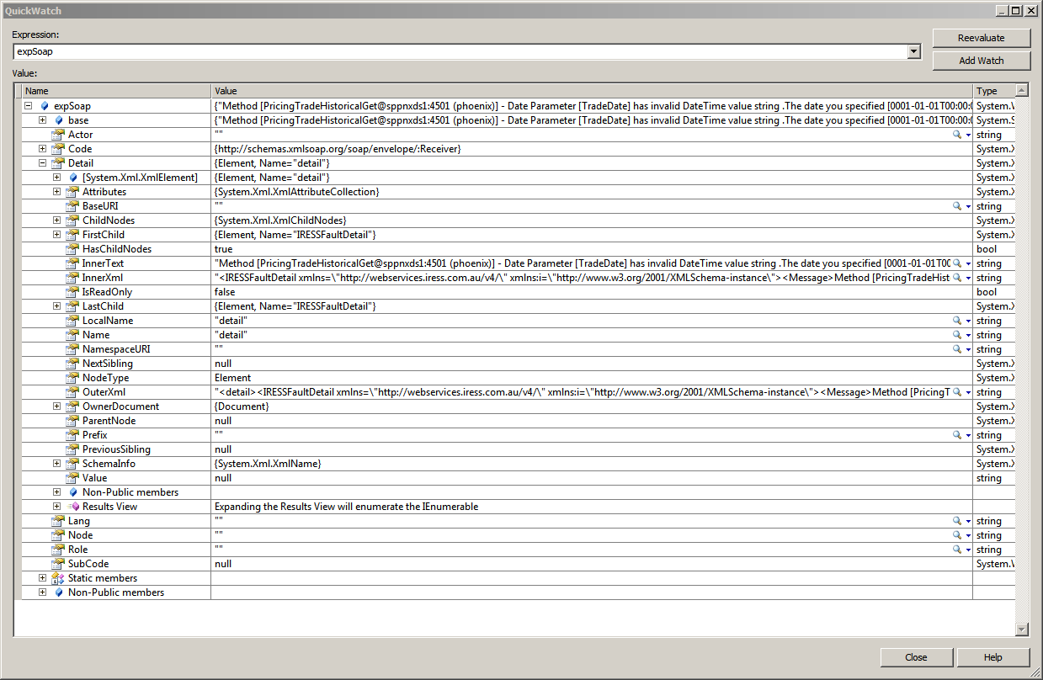The height and width of the screenshot is (680, 1043).
Task: Expand the Attributes node
Action: (56, 192)
